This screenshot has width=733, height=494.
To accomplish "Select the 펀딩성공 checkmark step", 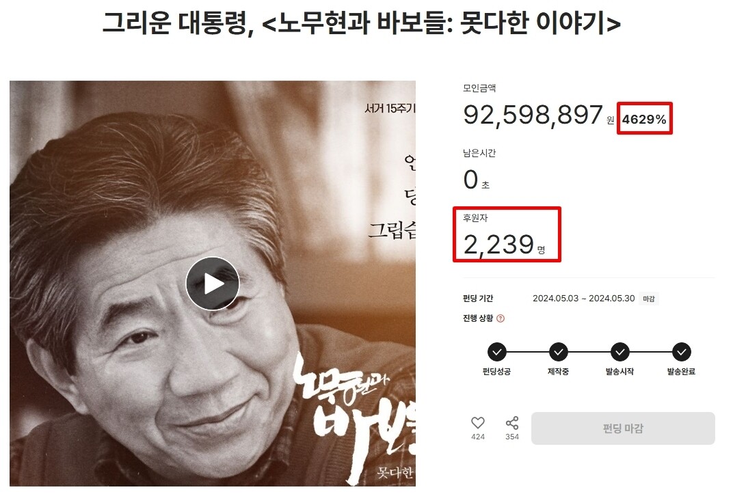I will click(x=496, y=352).
